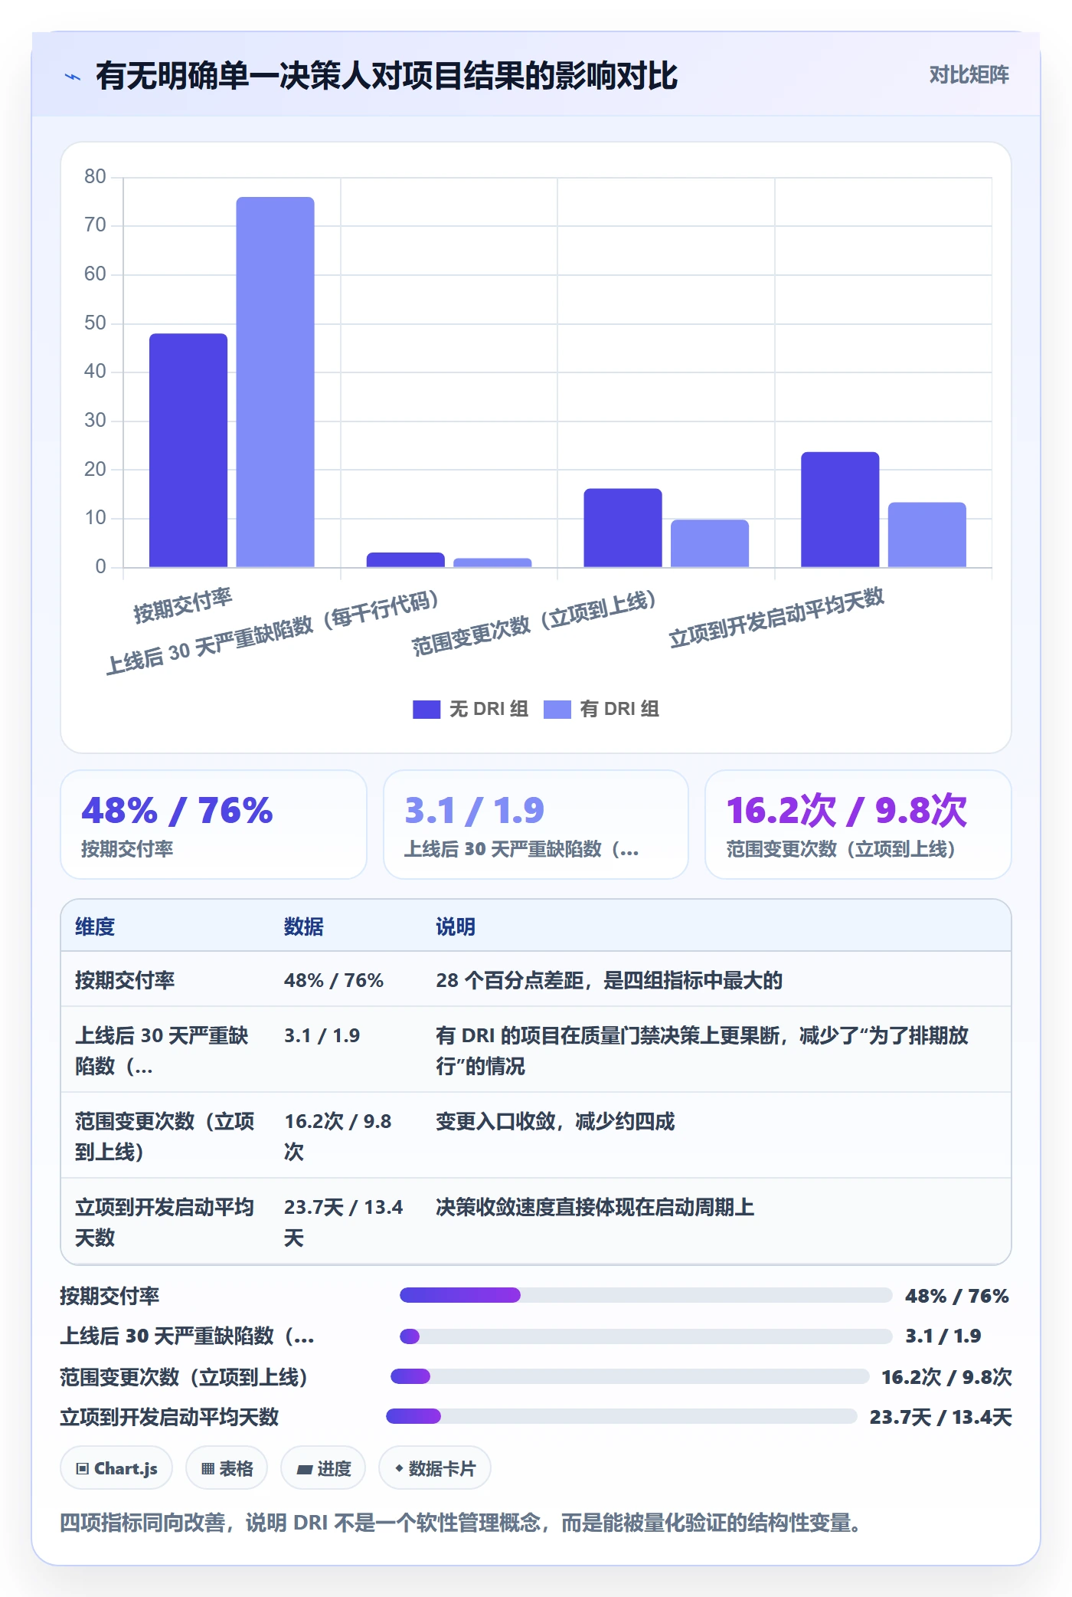This screenshot has width=1072, height=1597.
Task: Click the tallest bar for 按期交付率
Action: (275, 382)
